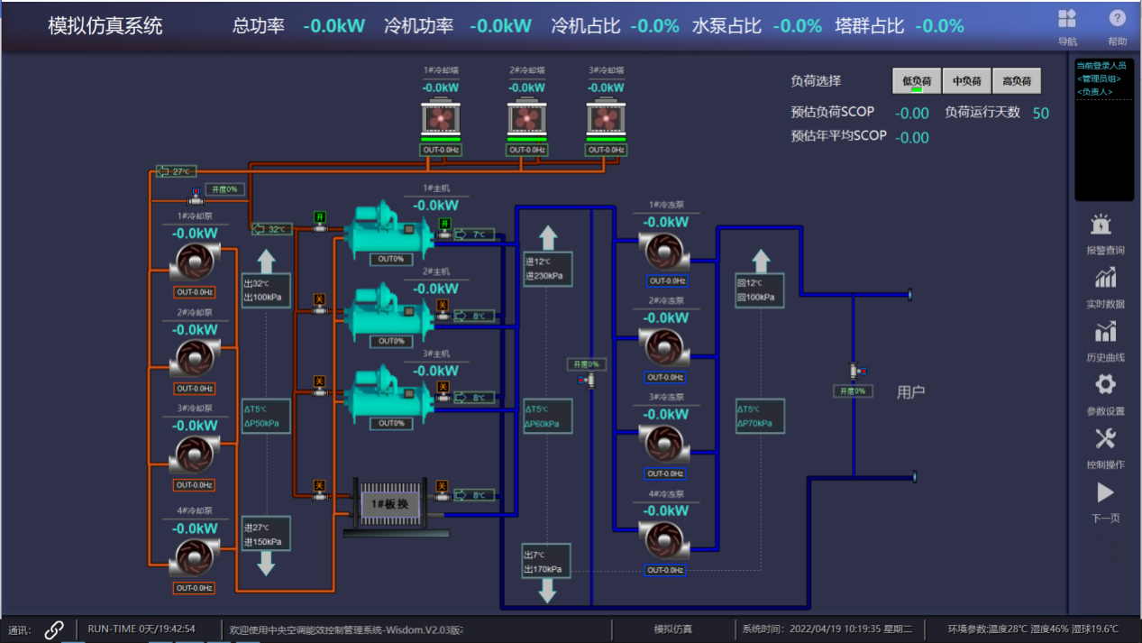The height and width of the screenshot is (643, 1142).
Task: Click the 2#冷却泵 pump icon
Action: 194,359
